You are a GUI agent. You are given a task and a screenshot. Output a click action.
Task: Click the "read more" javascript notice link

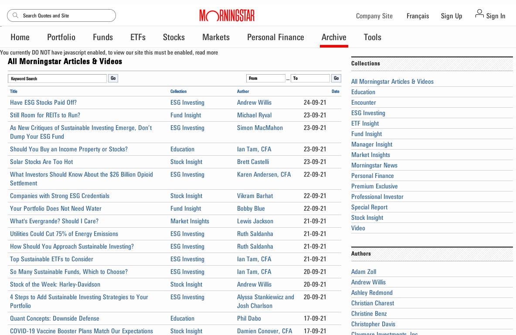[x=207, y=53]
